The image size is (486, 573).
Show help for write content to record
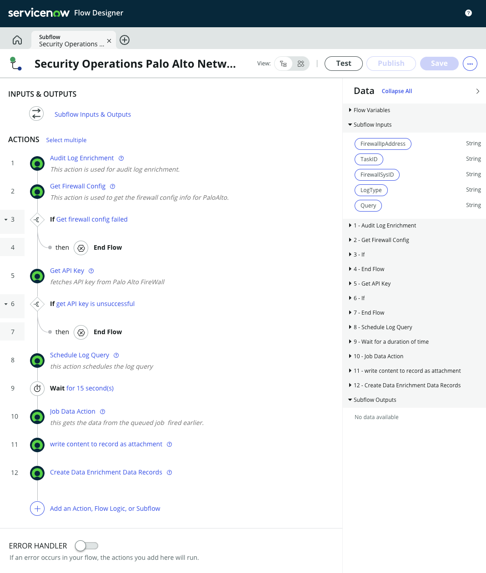pos(169,445)
